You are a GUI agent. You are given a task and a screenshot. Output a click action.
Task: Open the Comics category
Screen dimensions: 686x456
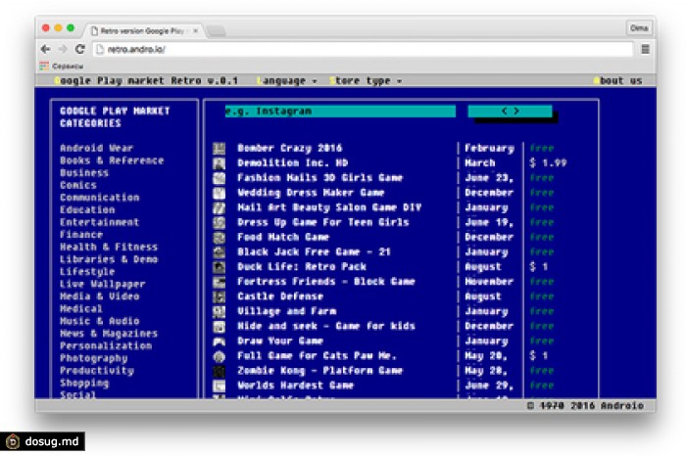coord(77,185)
